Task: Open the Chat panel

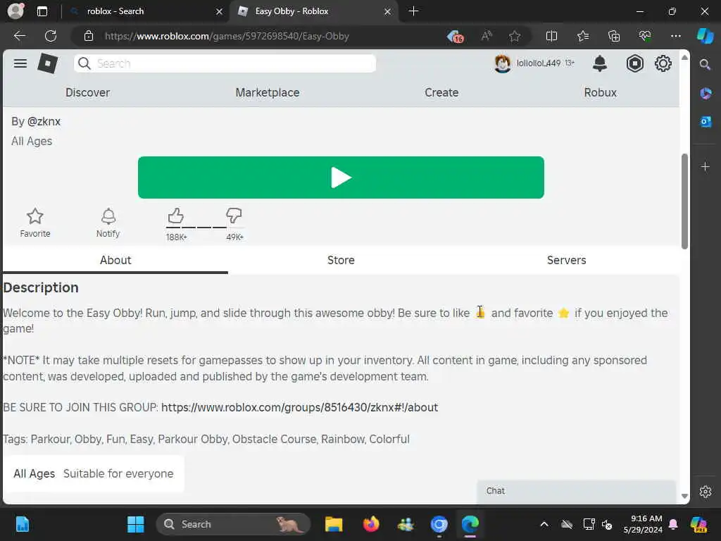Action: [577, 491]
